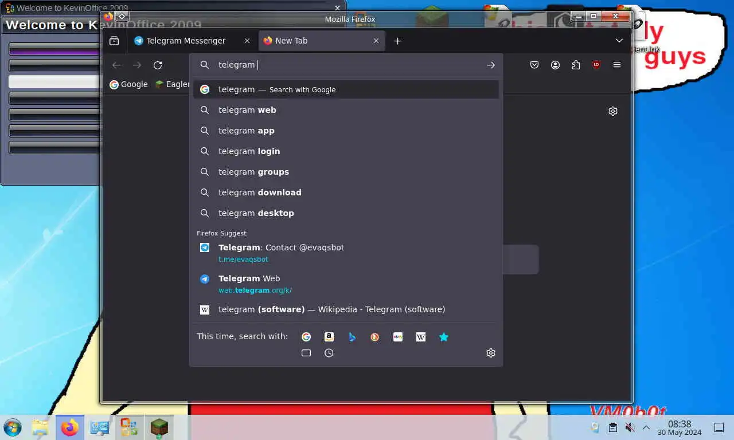Search with DuckDuckGo one-off engine icon
The height and width of the screenshot is (440, 734).
(375, 337)
